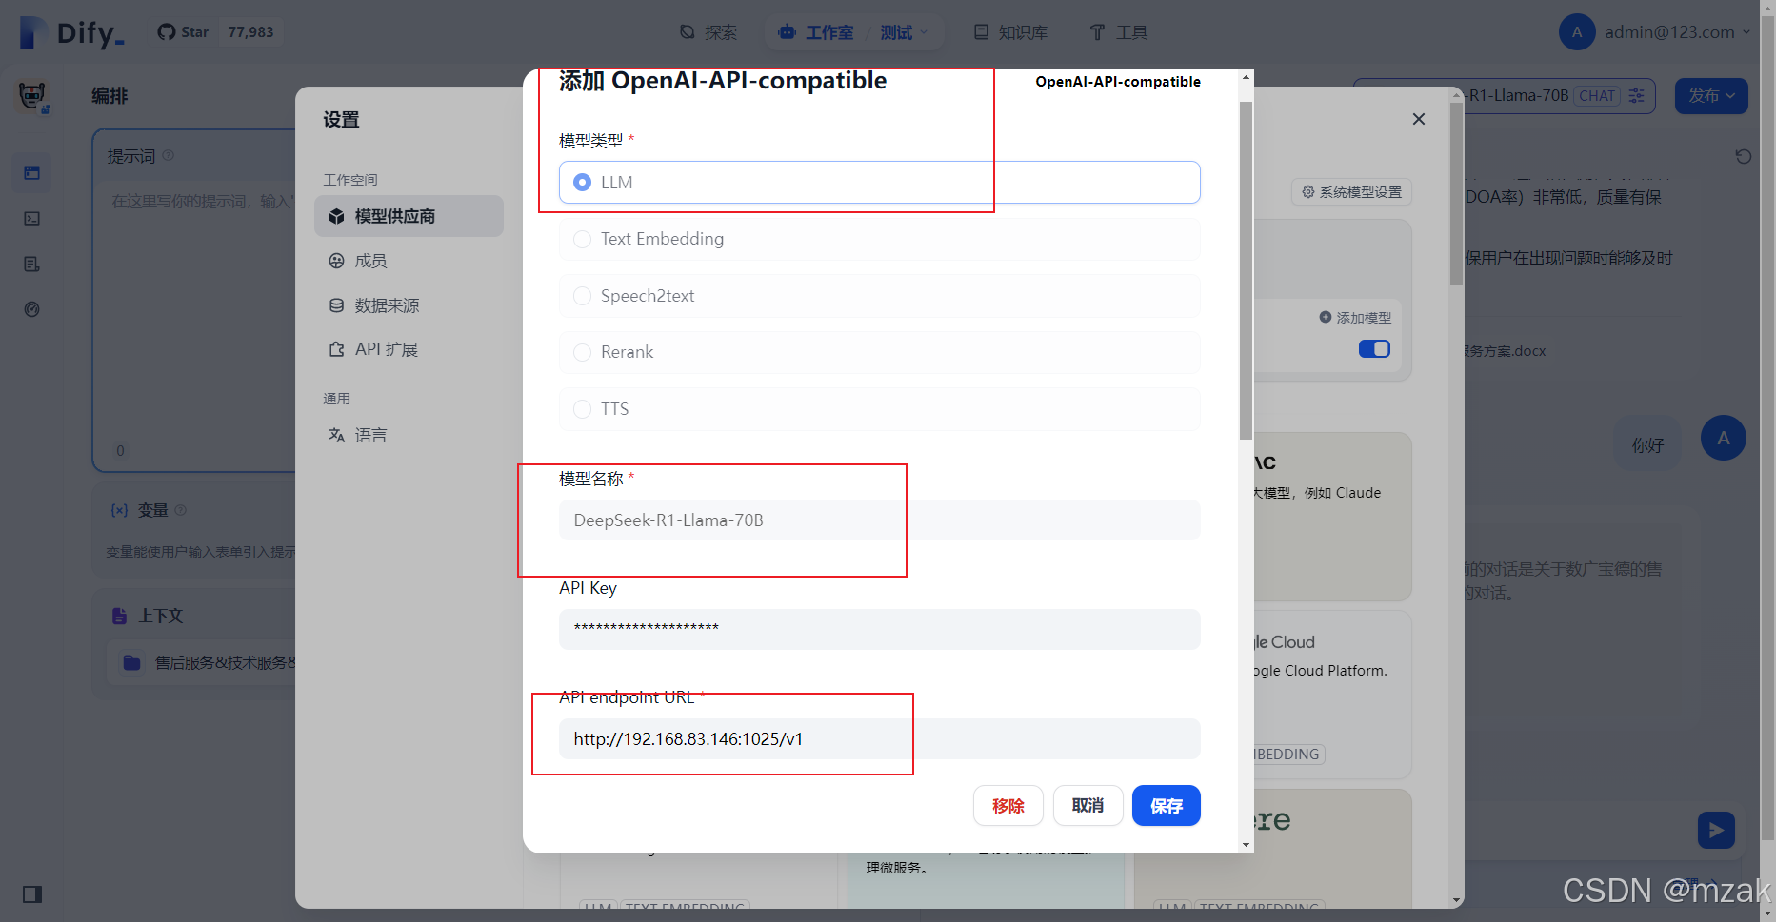Open the model parameter settings sliders icon
This screenshot has height=922, width=1776.
tap(1637, 95)
